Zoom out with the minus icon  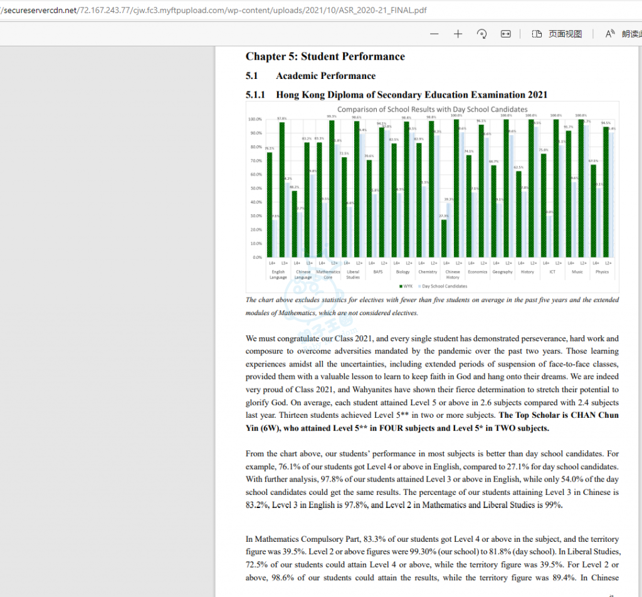pyautogui.click(x=434, y=34)
